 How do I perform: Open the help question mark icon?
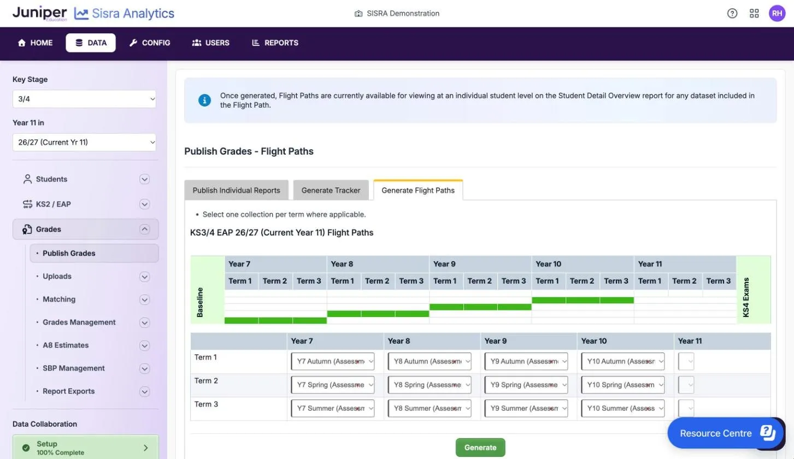point(732,14)
